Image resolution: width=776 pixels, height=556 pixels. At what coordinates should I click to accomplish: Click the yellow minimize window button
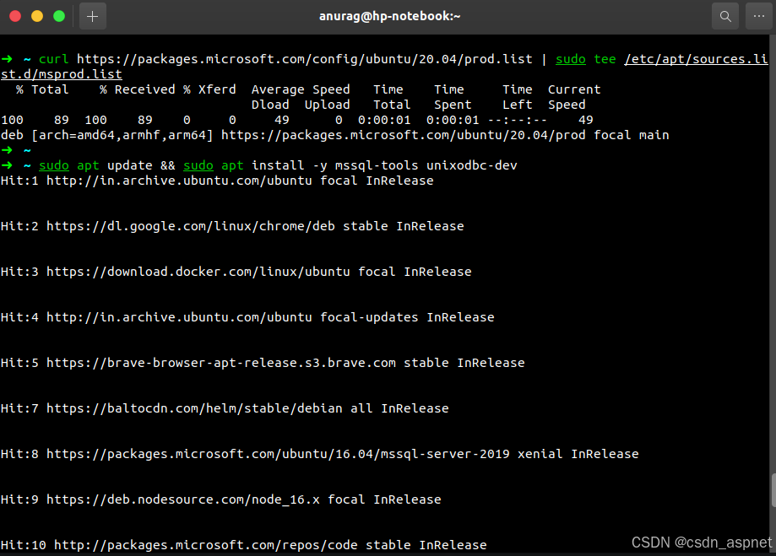point(37,16)
